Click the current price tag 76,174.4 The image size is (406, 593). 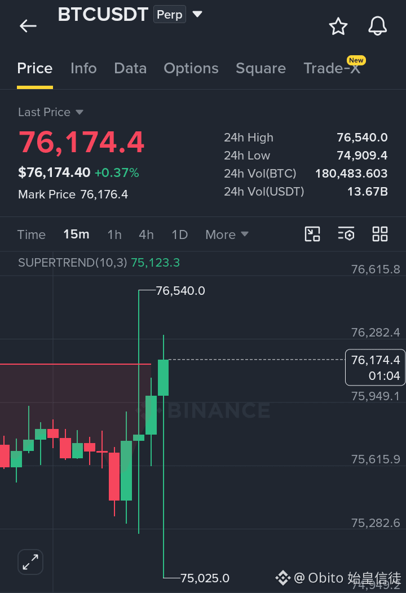[x=375, y=367]
